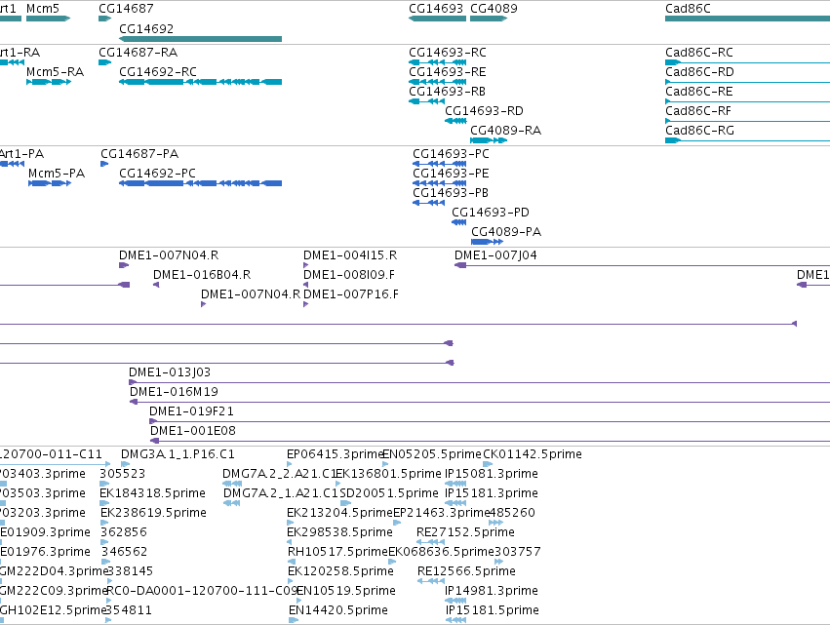This screenshot has width=830, height=625.
Task: Click EST IP15081.3prime
Action: point(455,484)
